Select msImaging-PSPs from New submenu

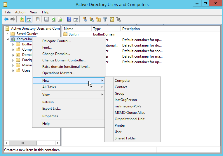pos(133,106)
